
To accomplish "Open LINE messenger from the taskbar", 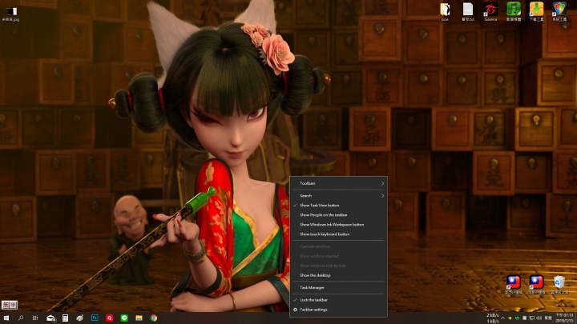I will 124,318.
